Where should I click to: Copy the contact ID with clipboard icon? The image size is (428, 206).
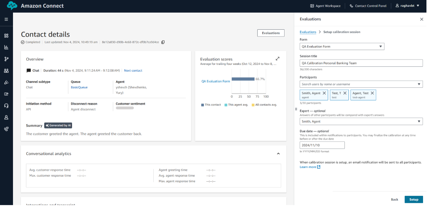pyautogui.click(x=163, y=42)
